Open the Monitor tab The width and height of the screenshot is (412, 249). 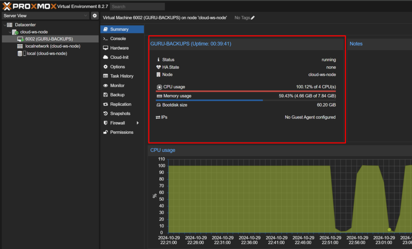click(x=122, y=86)
